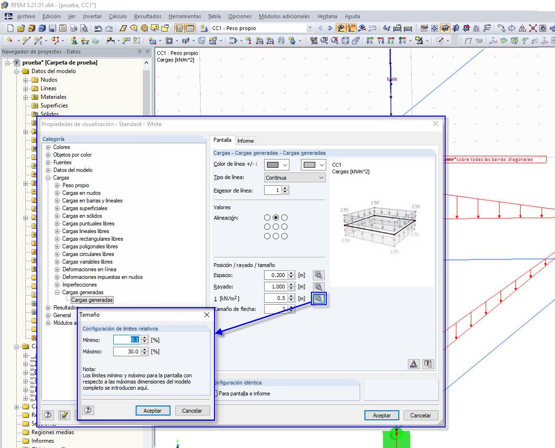Open the negative line color swatch
555x448 pixels.
313,165
